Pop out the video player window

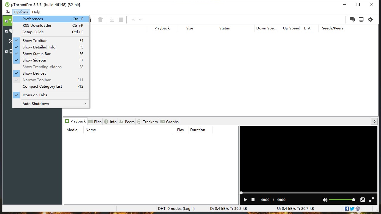[x=363, y=200]
